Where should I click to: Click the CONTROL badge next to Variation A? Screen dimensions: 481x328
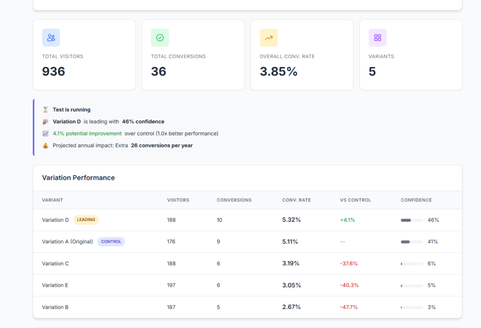point(111,241)
